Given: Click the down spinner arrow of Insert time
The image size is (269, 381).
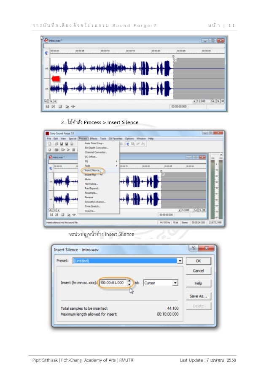Looking at the screenshot, I should 129,284.
